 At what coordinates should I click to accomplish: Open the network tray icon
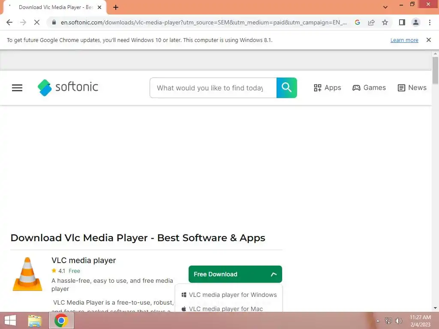[388, 321]
